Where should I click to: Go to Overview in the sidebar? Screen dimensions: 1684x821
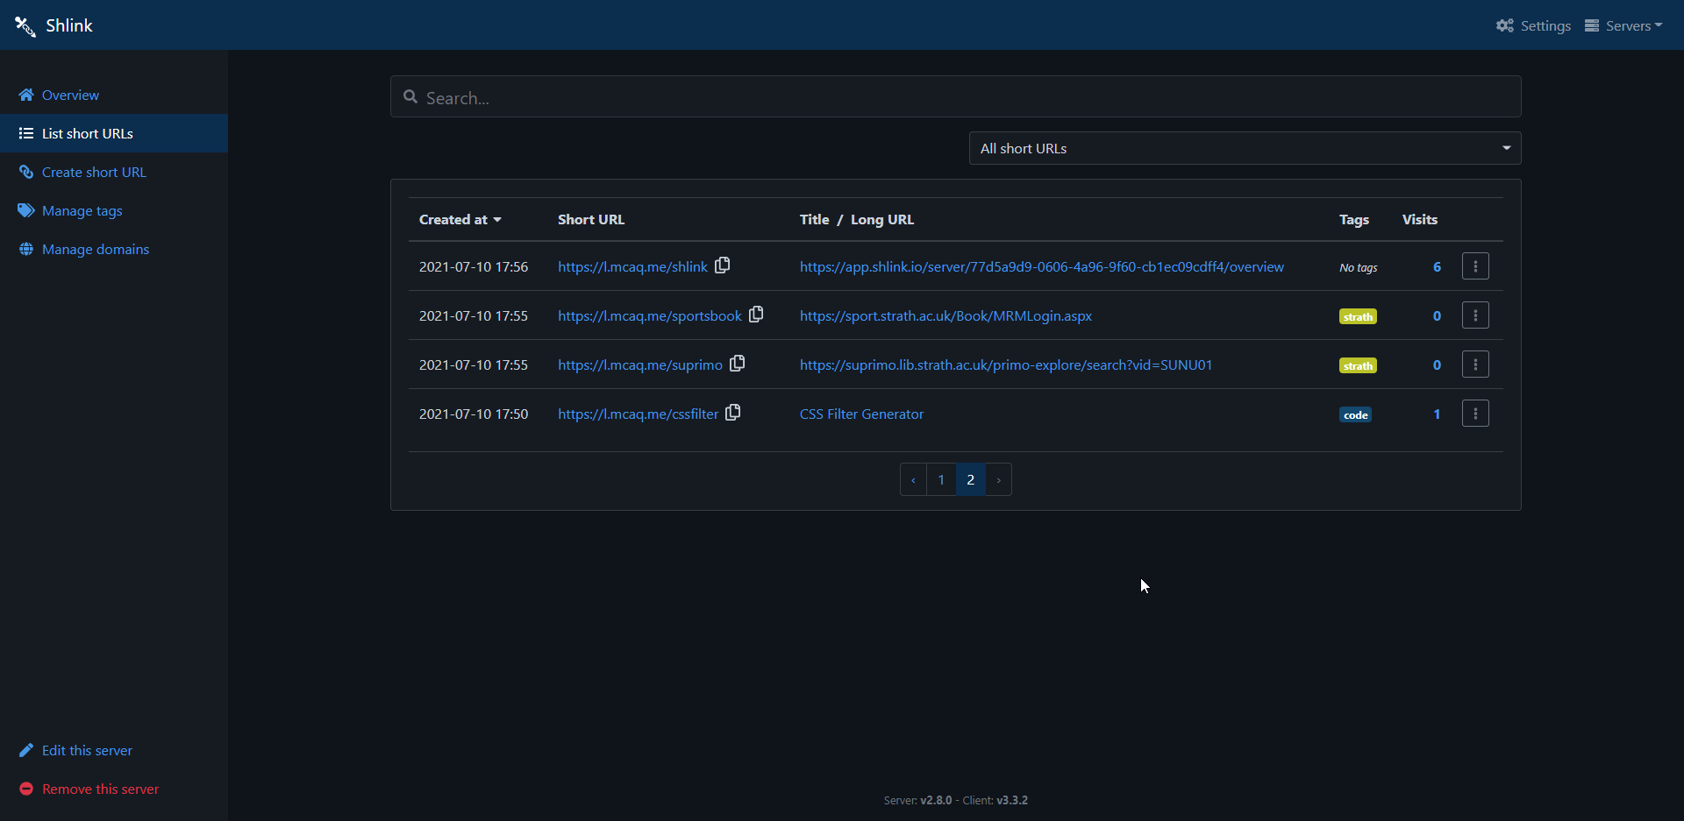click(x=70, y=95)
